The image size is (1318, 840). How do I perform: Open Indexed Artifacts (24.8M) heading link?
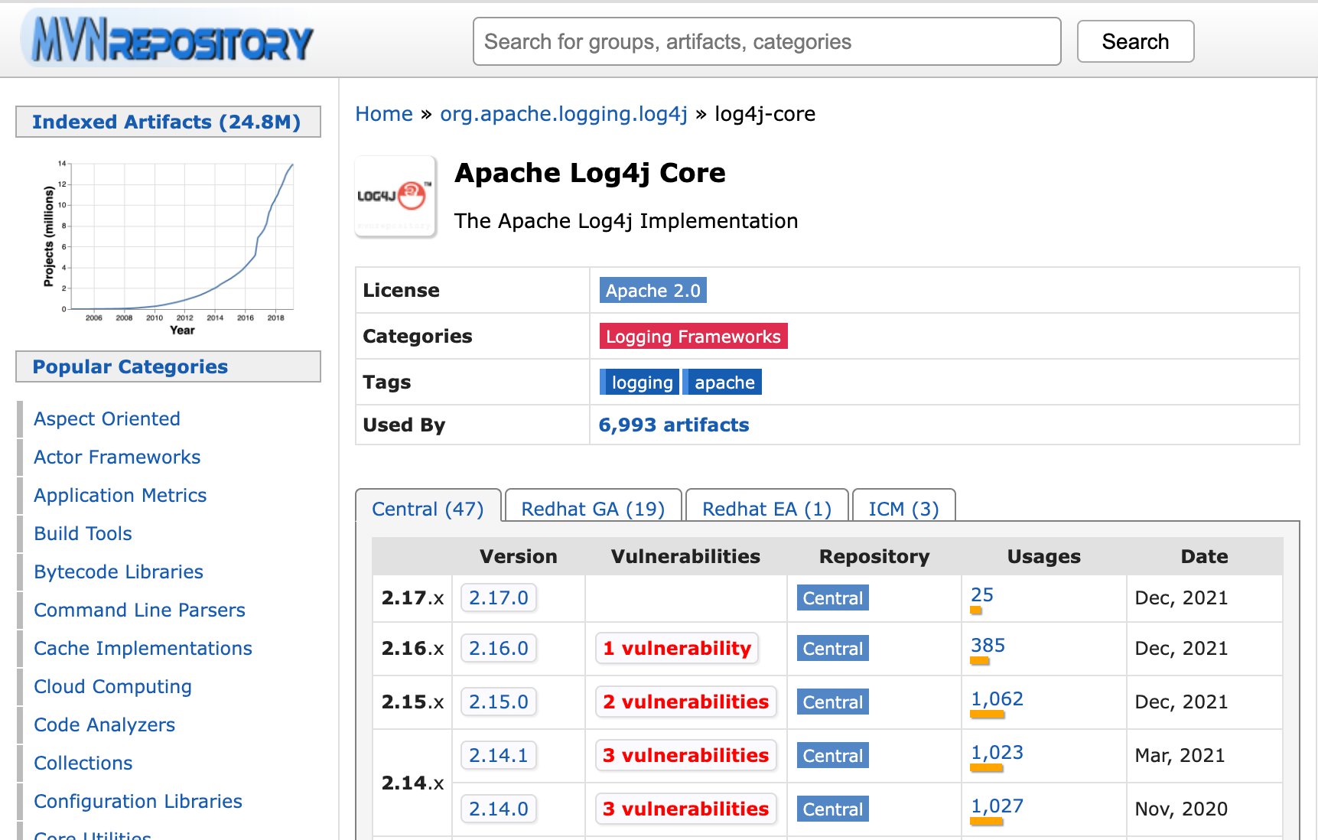pyautogui.click(x=167, y=122)
